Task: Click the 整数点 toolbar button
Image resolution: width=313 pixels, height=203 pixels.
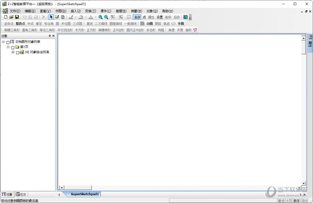Action: tap(20, 23)
